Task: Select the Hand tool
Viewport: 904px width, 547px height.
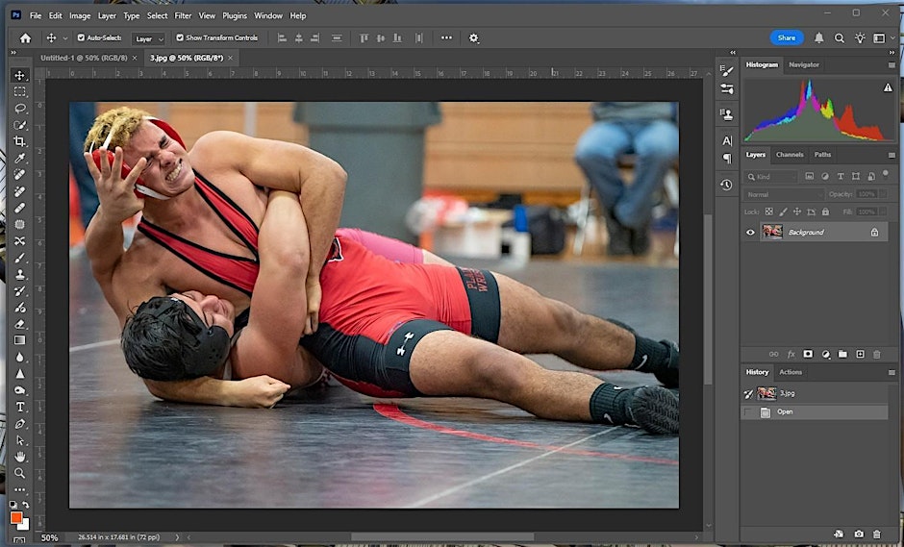Action: (19, 457)
